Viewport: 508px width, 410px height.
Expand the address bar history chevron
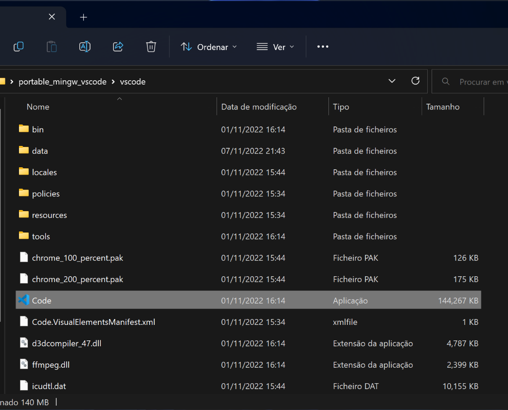[x=392, y=81]
